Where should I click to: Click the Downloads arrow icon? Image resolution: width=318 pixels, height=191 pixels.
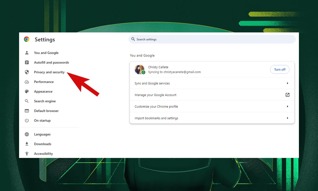(x=27, y=144)
